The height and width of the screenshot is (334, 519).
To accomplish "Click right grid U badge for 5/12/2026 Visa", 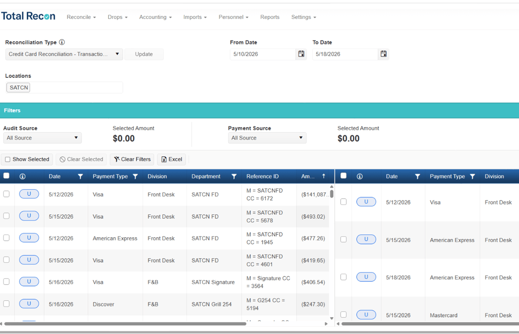I will pyautogui.click(x=366, y=202).
